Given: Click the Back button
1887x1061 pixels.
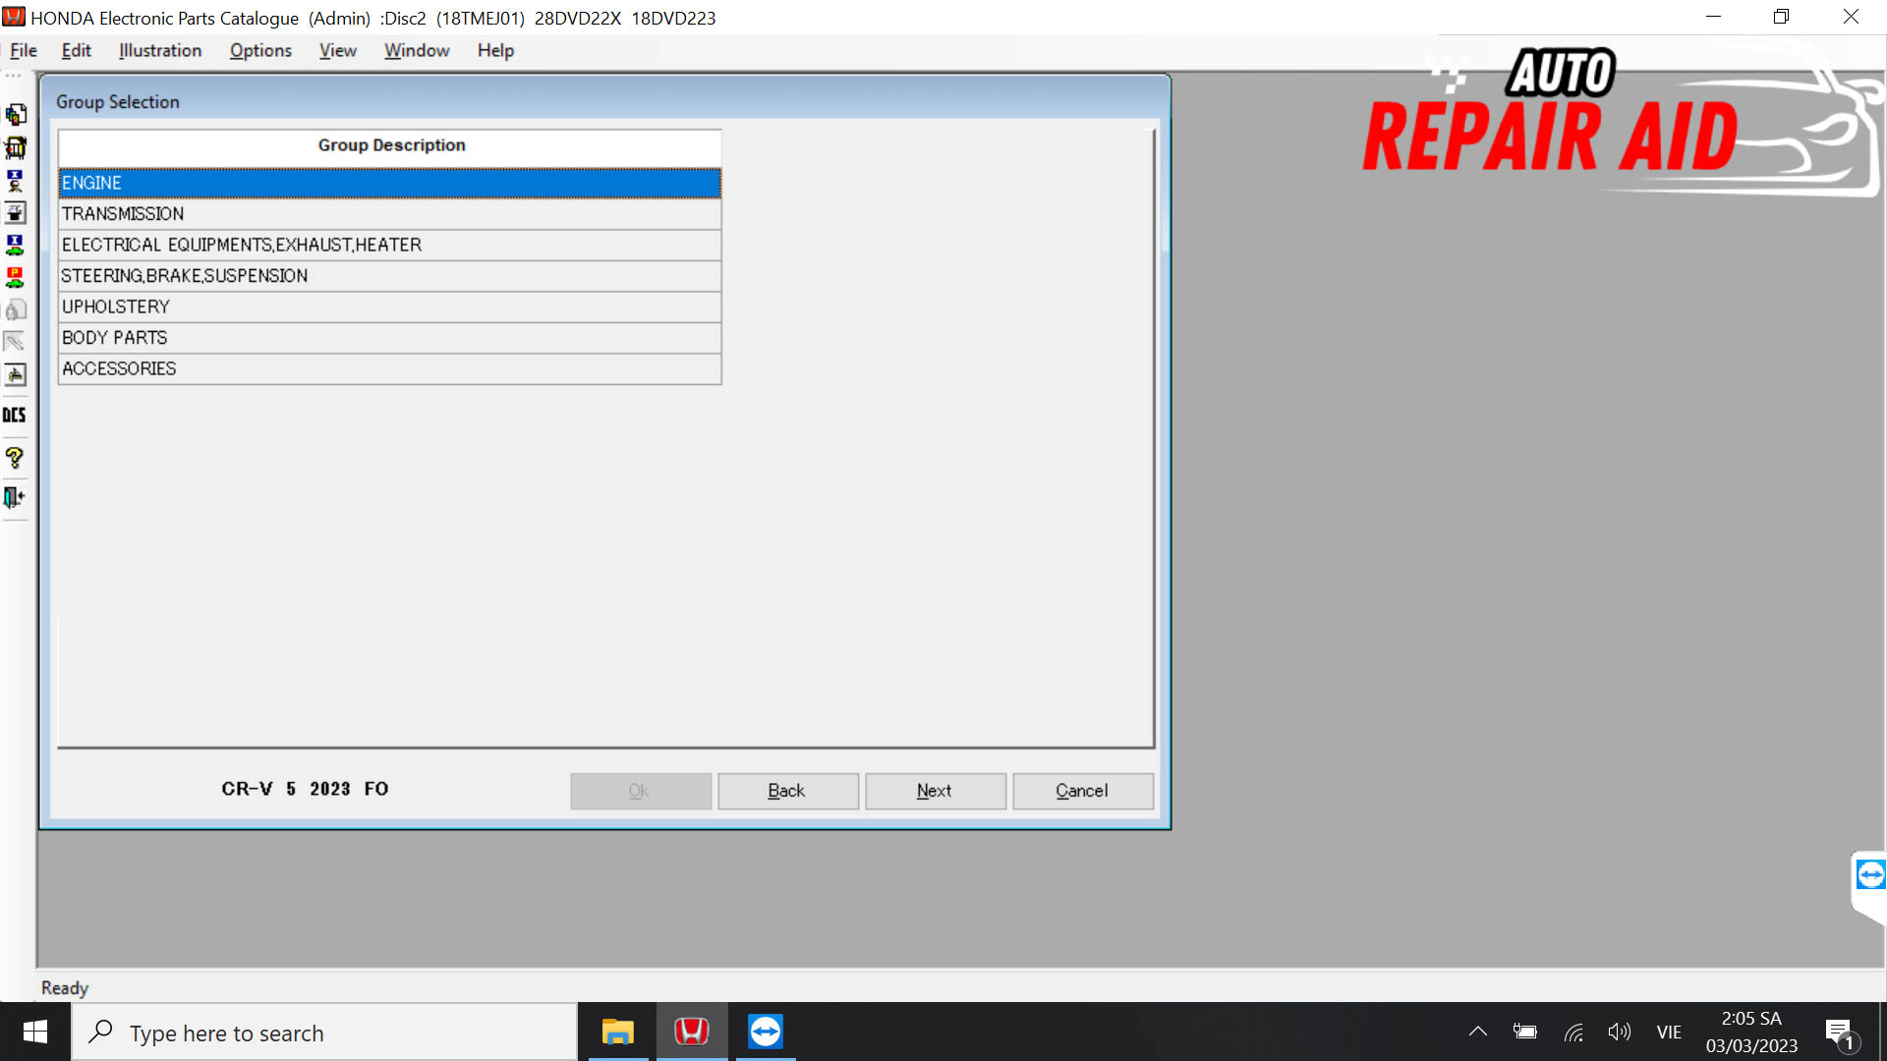Looking at the screenshot, I should click(788, 791).
